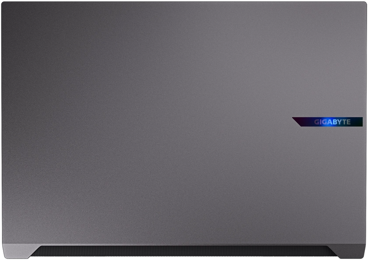Screen dimensions: 368x260
Task: Click the letter E ending the GIGABYTE logo
Action: pos(348,122)
